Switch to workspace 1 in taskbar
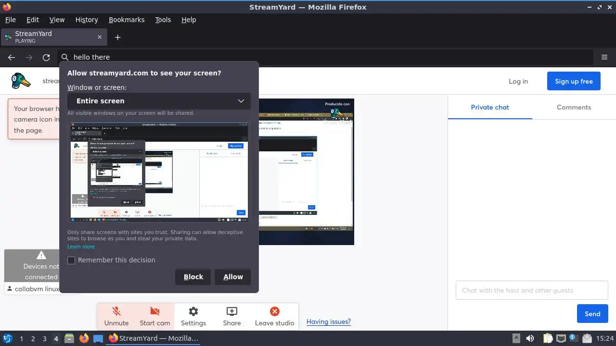 click(x=21, y=338)
